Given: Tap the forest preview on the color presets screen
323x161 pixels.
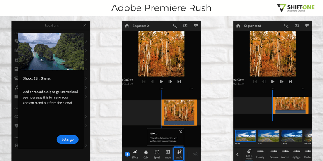Looking at the screenshot, I should (x=272, y=54).
